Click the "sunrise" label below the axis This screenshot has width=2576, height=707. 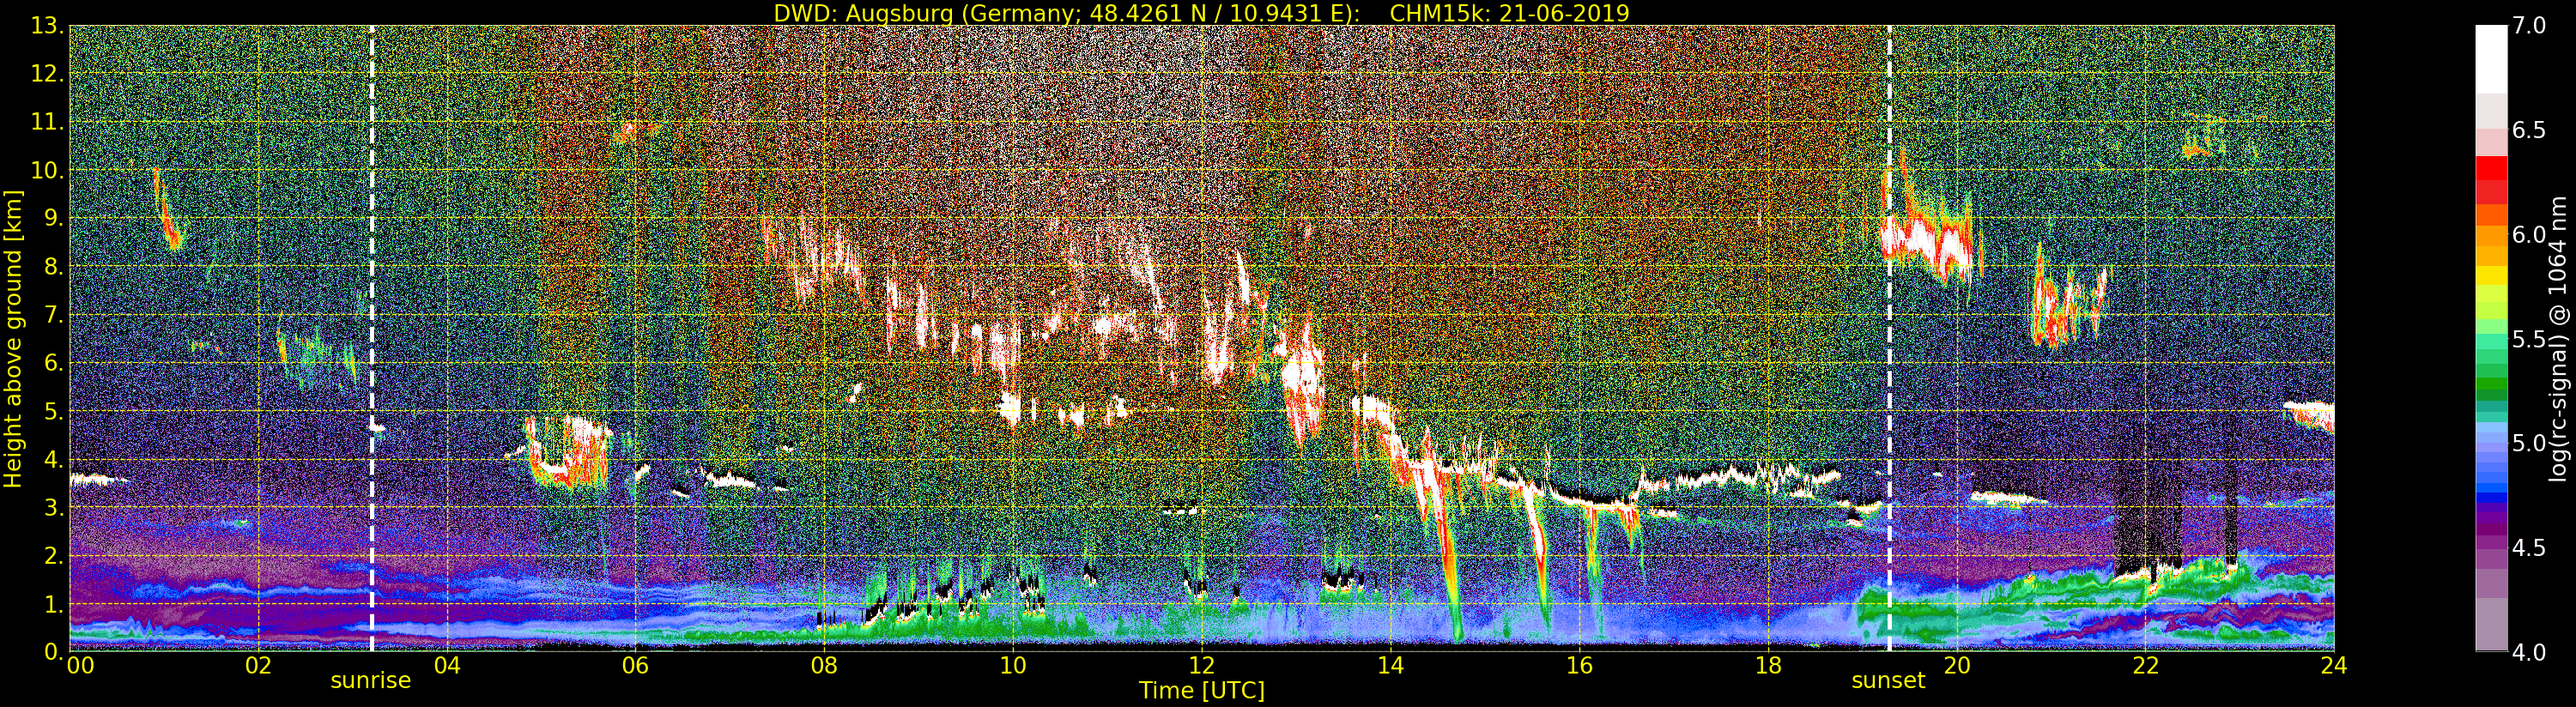coord(371,681)
